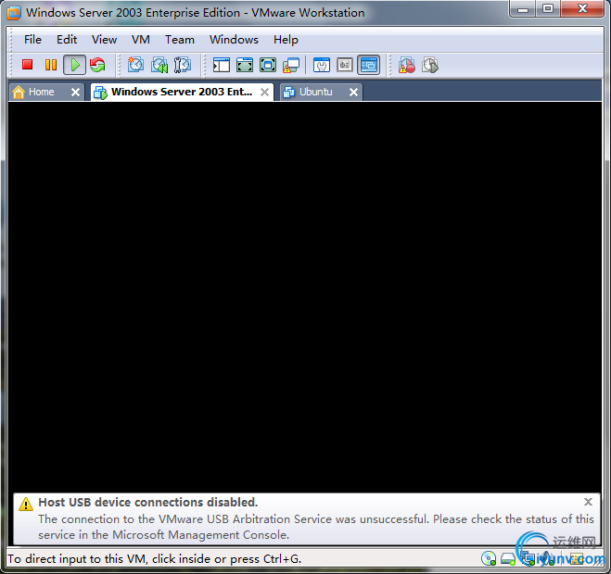Suspend the VM with the pause icon

pyautogui.click(x=51, y=65)
